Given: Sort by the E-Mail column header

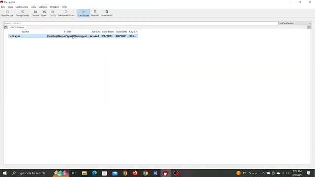Looking at the screenshot, I should [68, 32].
